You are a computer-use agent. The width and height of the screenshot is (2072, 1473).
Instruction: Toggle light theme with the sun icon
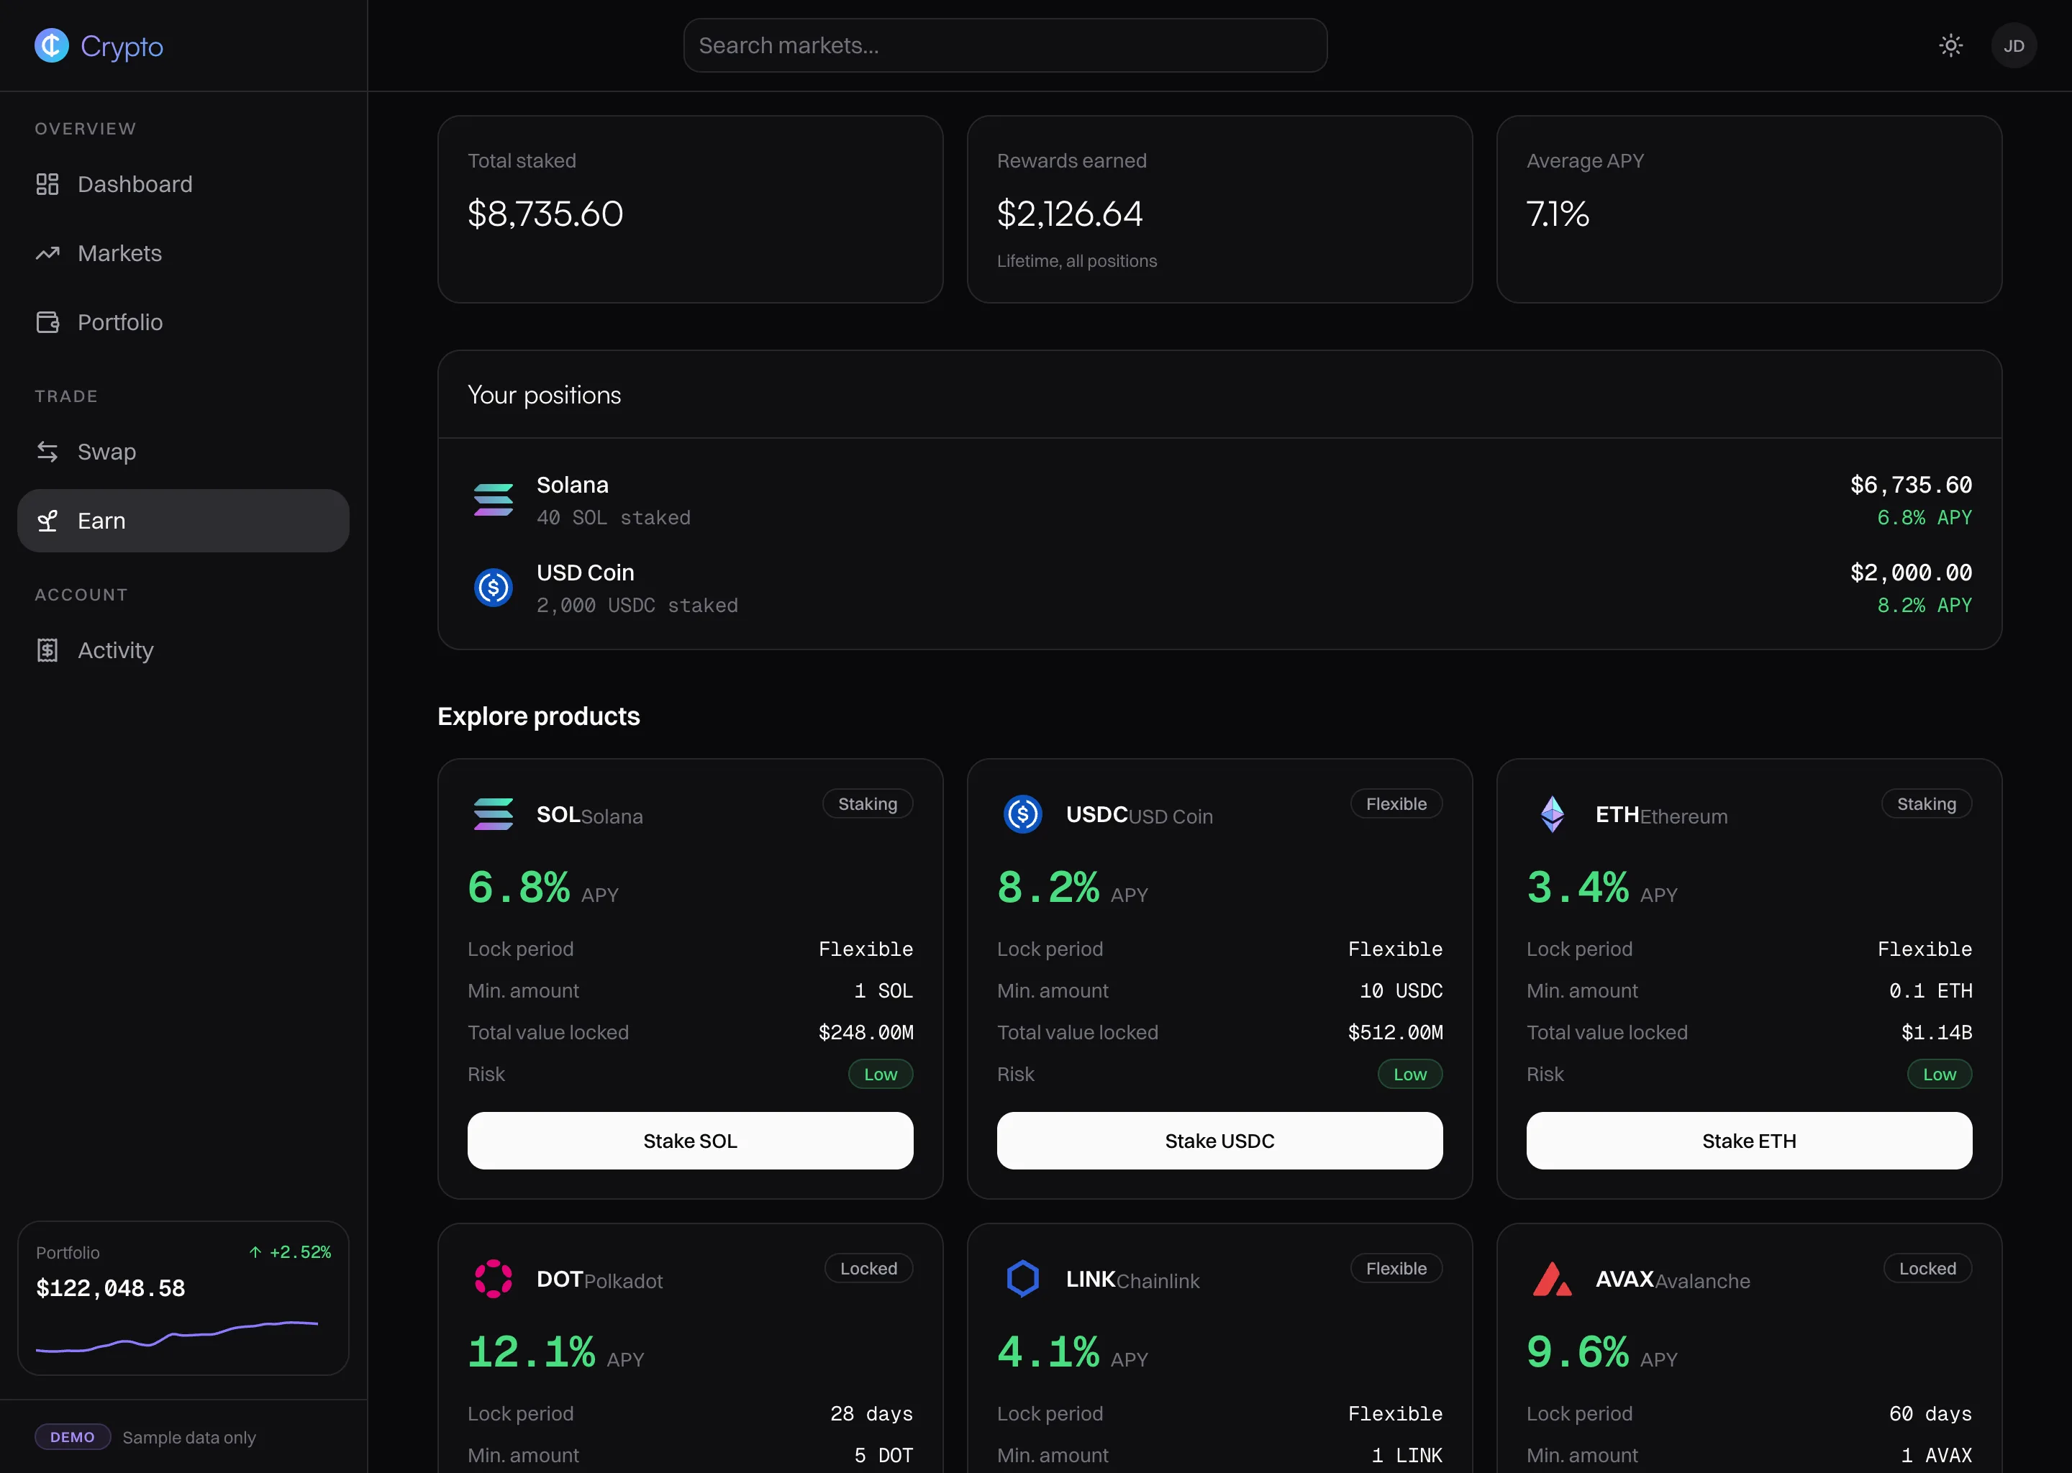(x=1950, y=45)
